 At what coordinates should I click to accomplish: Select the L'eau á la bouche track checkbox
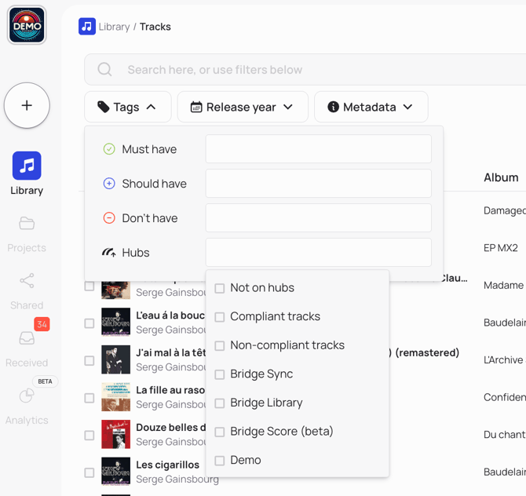point(89,323)
